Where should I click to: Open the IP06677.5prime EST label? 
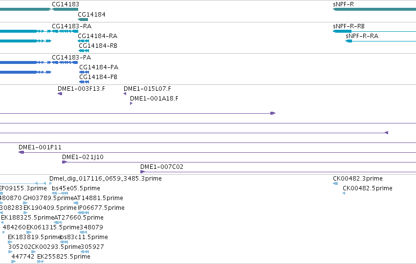[x=101, y=208]
